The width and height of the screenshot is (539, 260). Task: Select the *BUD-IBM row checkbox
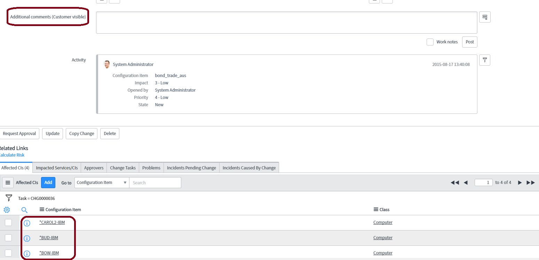tap(8, 238)
